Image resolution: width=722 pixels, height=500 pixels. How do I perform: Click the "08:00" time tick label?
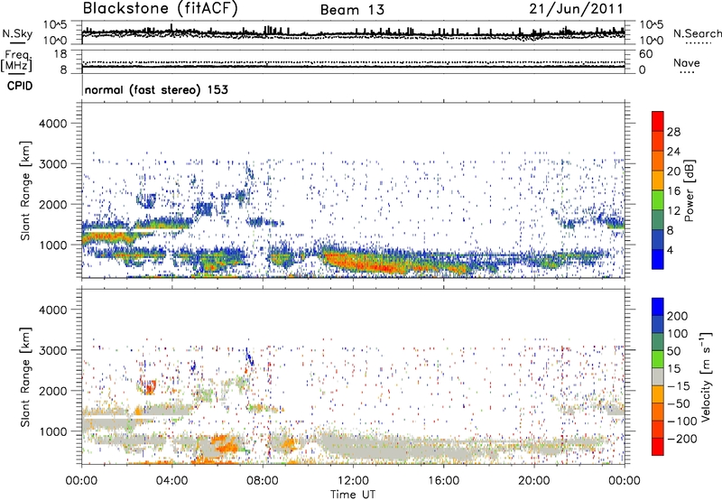(263, 481)
